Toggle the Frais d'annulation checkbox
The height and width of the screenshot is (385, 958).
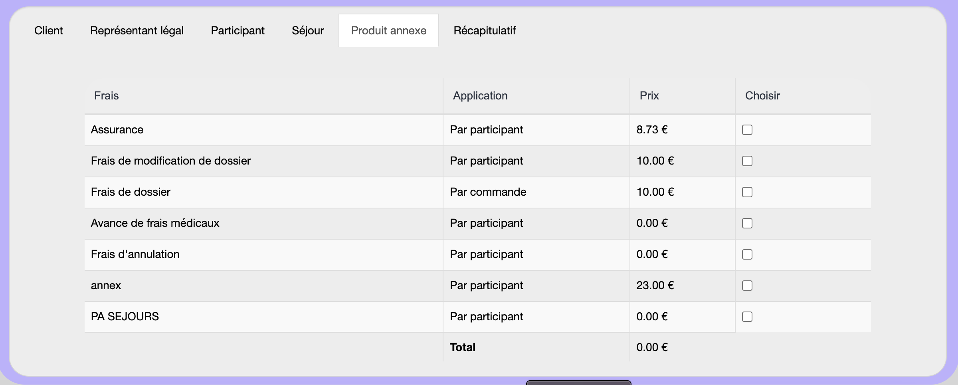pyautogui.click(x=747, y=254)
